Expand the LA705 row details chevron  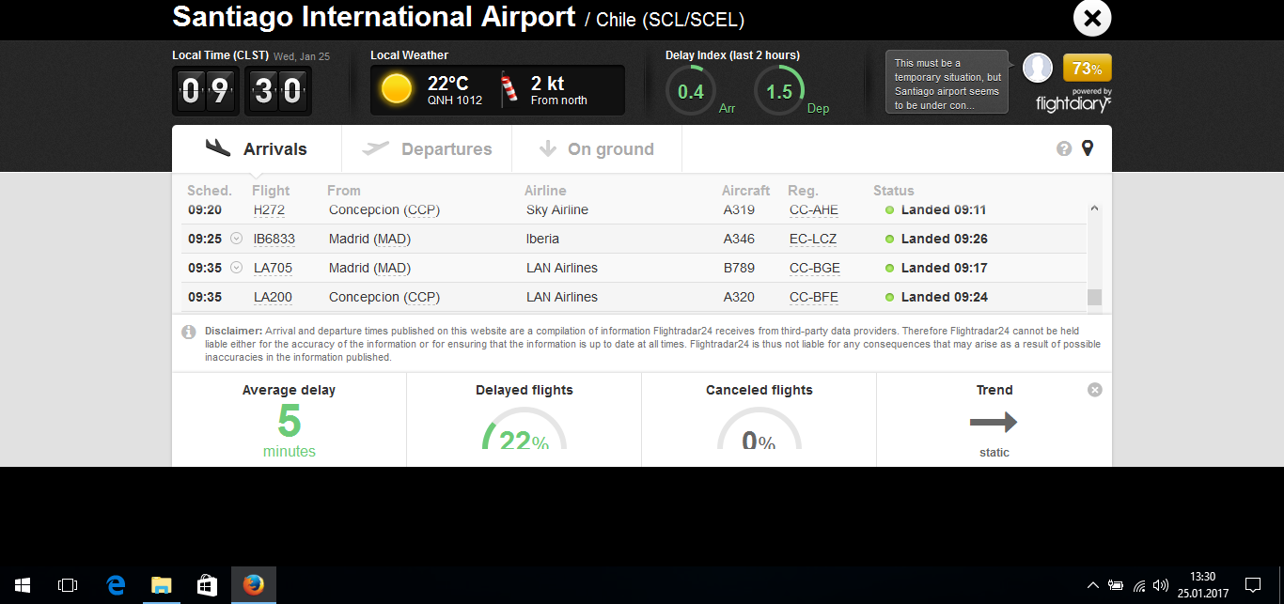coord(237,268)
